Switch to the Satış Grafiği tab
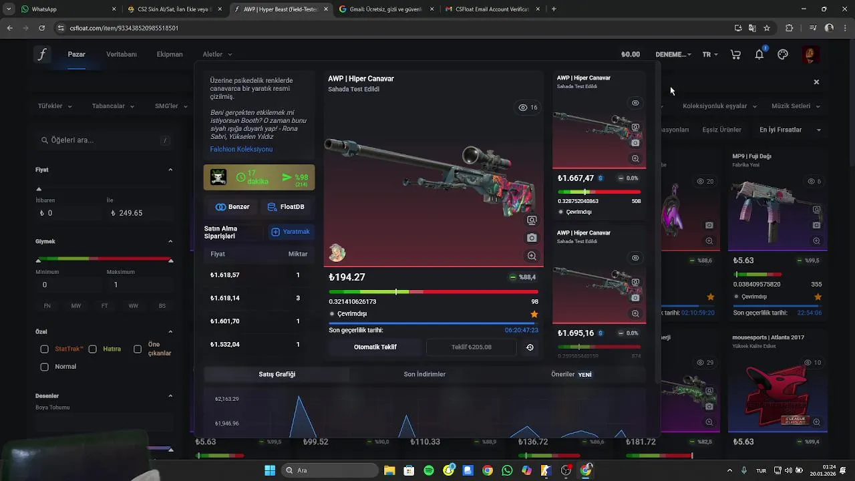 click(277, 374)
